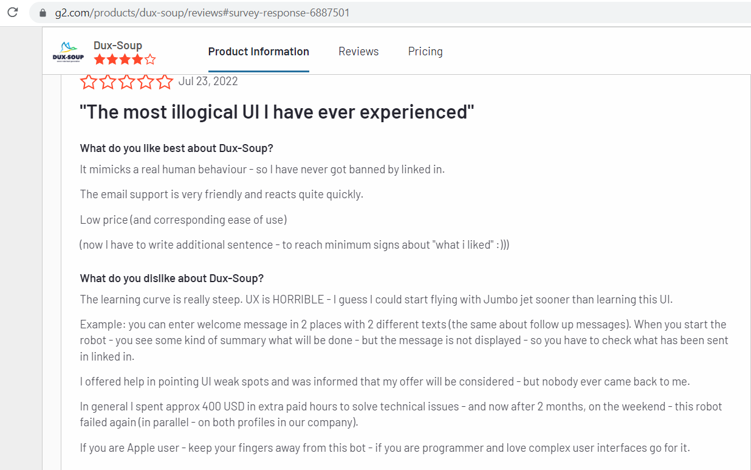Image resolution: width=751 pixels, height=470 pixels.
Task: Click the 'What do you like best' heading
Action: tap(177, 148)
